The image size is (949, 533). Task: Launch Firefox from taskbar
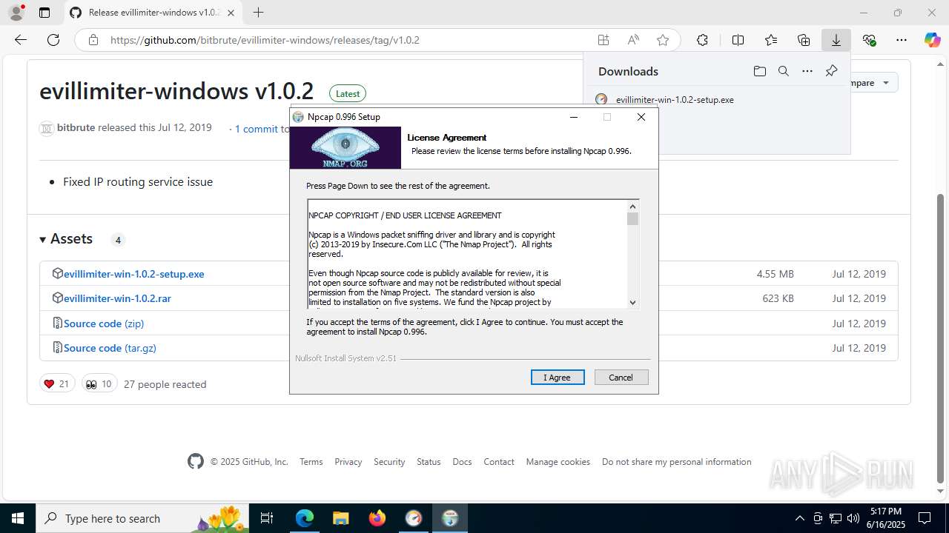377,518
